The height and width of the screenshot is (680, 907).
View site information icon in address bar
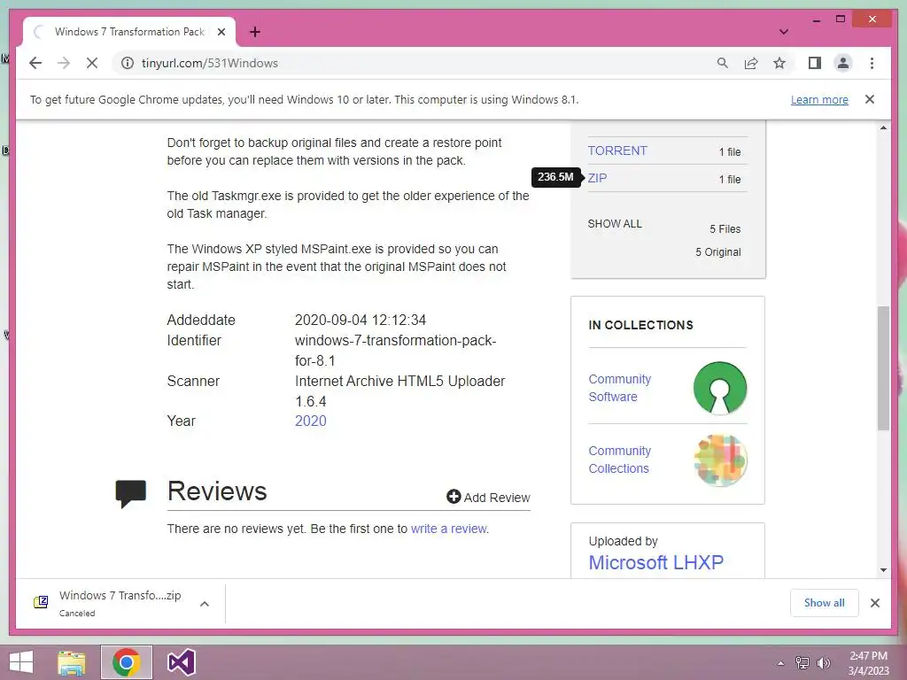(x=128, y=63)
